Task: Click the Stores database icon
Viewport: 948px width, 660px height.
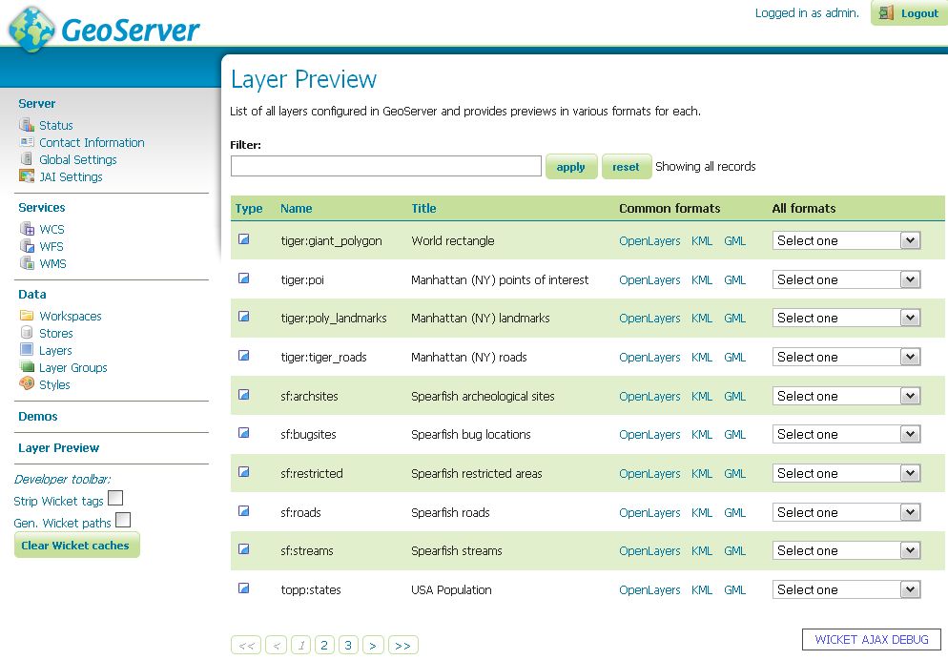Action: tap(27, 332)
